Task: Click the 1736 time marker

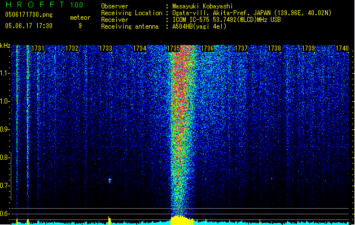Action: click(x=207, y=48)
